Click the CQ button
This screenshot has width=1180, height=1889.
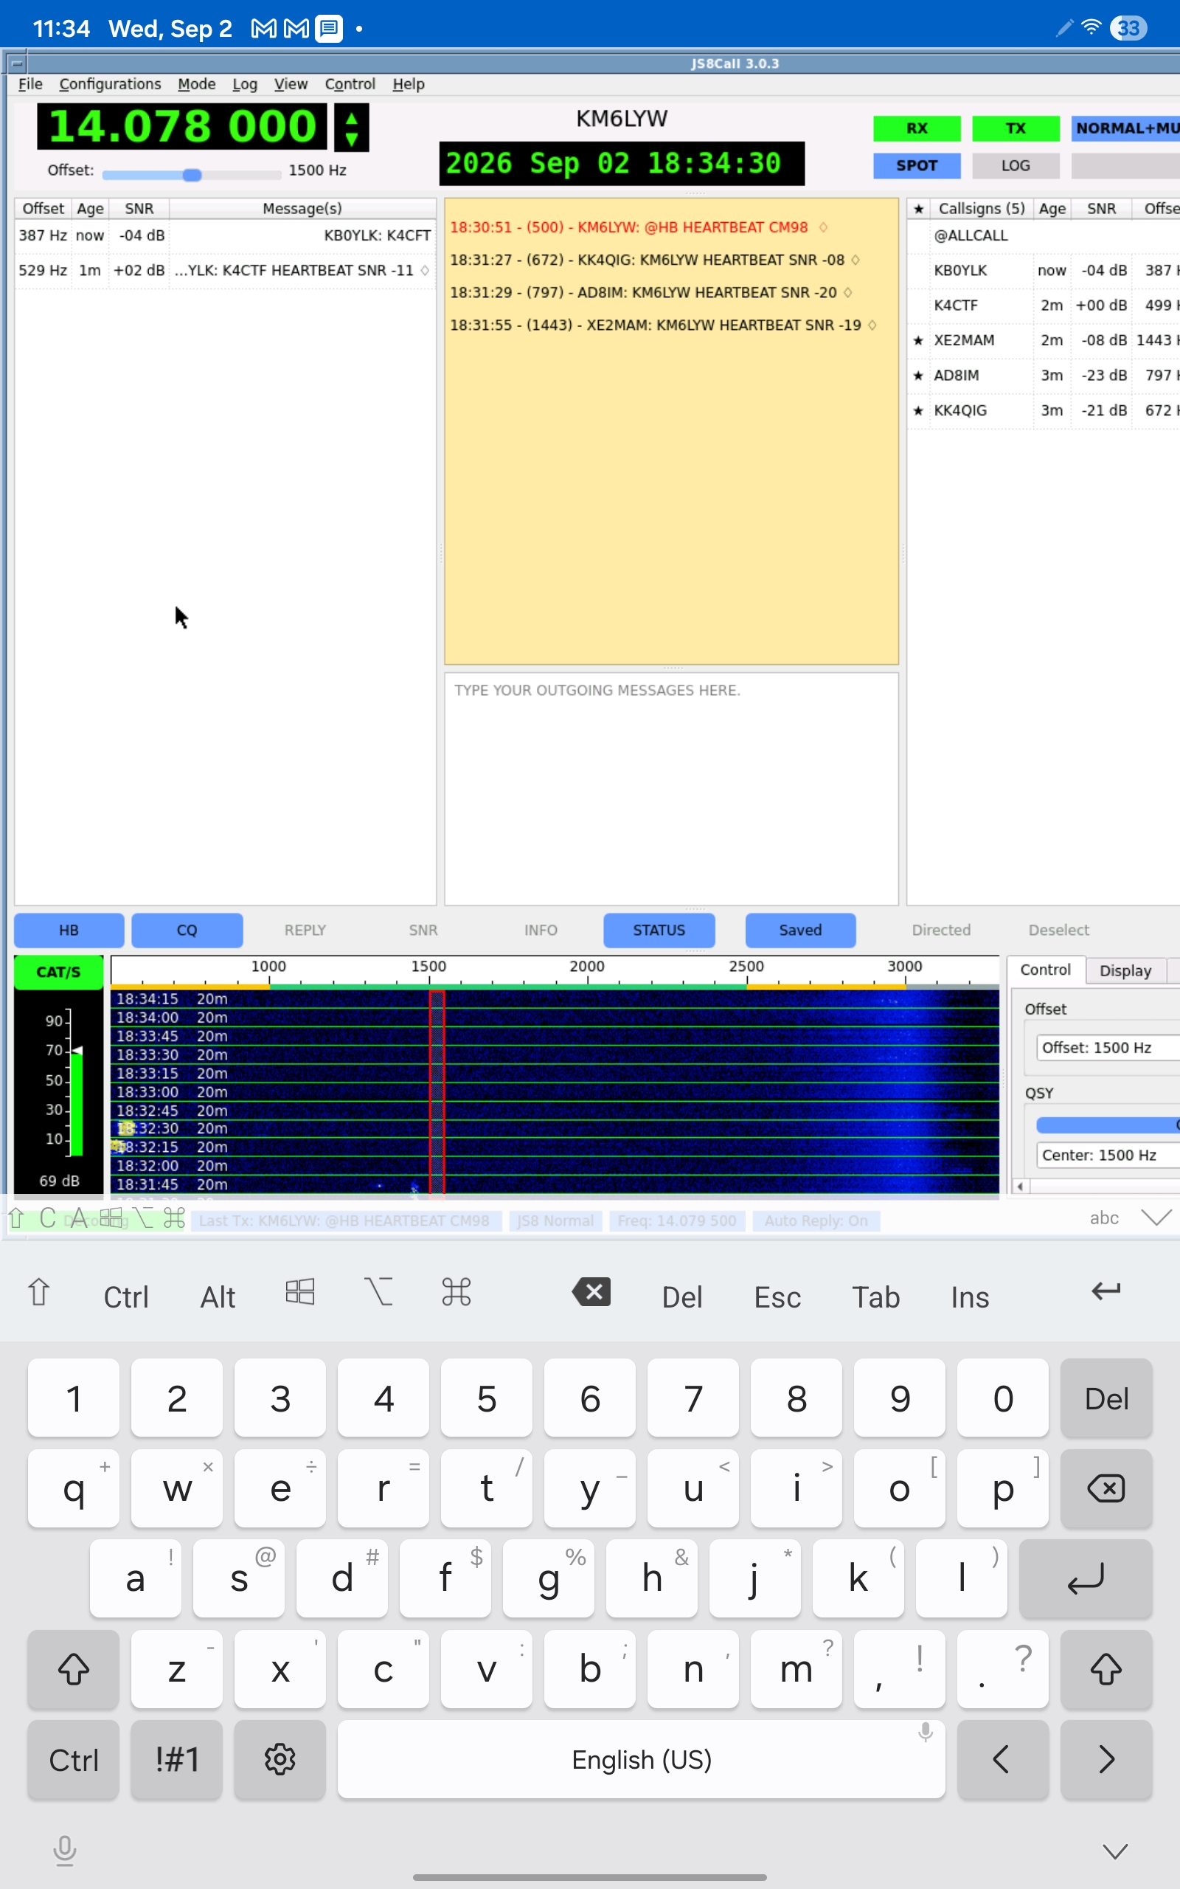pos(187,930)
